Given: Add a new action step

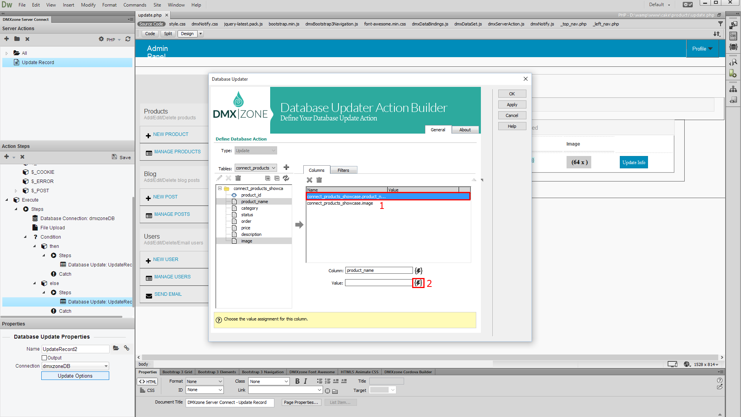Looking at the screenshot, I should [7, 156].
